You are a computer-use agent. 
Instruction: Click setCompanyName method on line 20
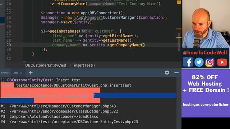[70, 4]
